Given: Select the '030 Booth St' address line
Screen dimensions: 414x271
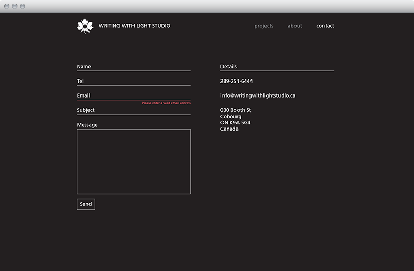Looking at the screenshot, I should click(x=235, y=110).
